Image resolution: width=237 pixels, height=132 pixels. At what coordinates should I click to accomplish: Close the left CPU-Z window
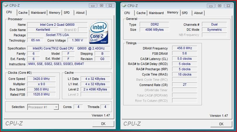coord(110,6)
